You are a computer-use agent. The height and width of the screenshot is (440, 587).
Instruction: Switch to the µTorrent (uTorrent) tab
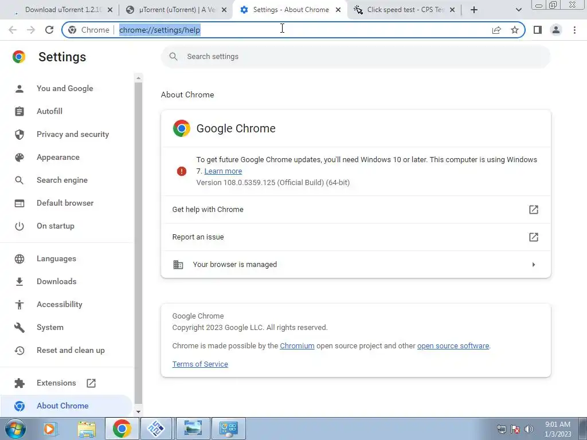click(x=176, y=10)
